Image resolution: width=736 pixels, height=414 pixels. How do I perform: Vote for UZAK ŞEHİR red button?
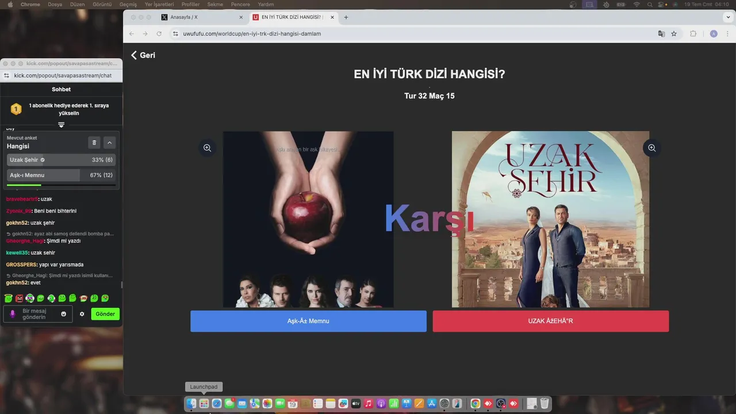pyautogui.click(x=551, y=321)
